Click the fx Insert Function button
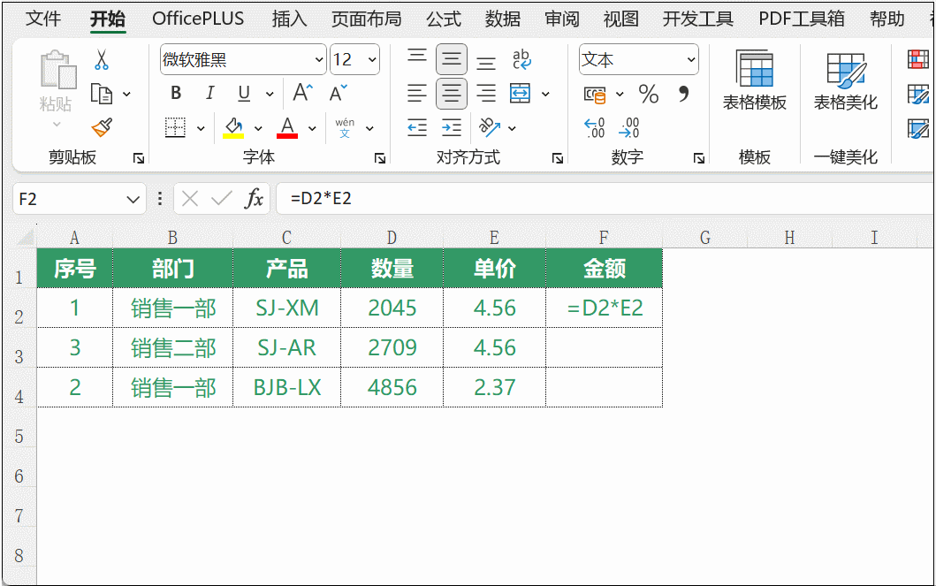Image resolution: width=936 pixels, height=586 pixels. tap(254, 199)
